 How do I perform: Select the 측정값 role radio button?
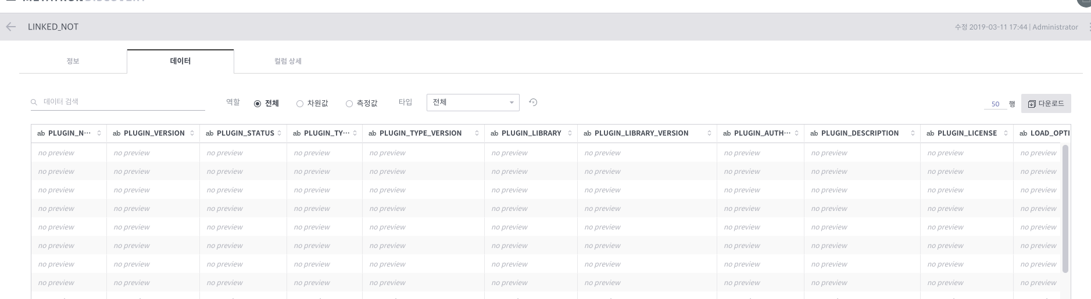click(x=349, y=104)
